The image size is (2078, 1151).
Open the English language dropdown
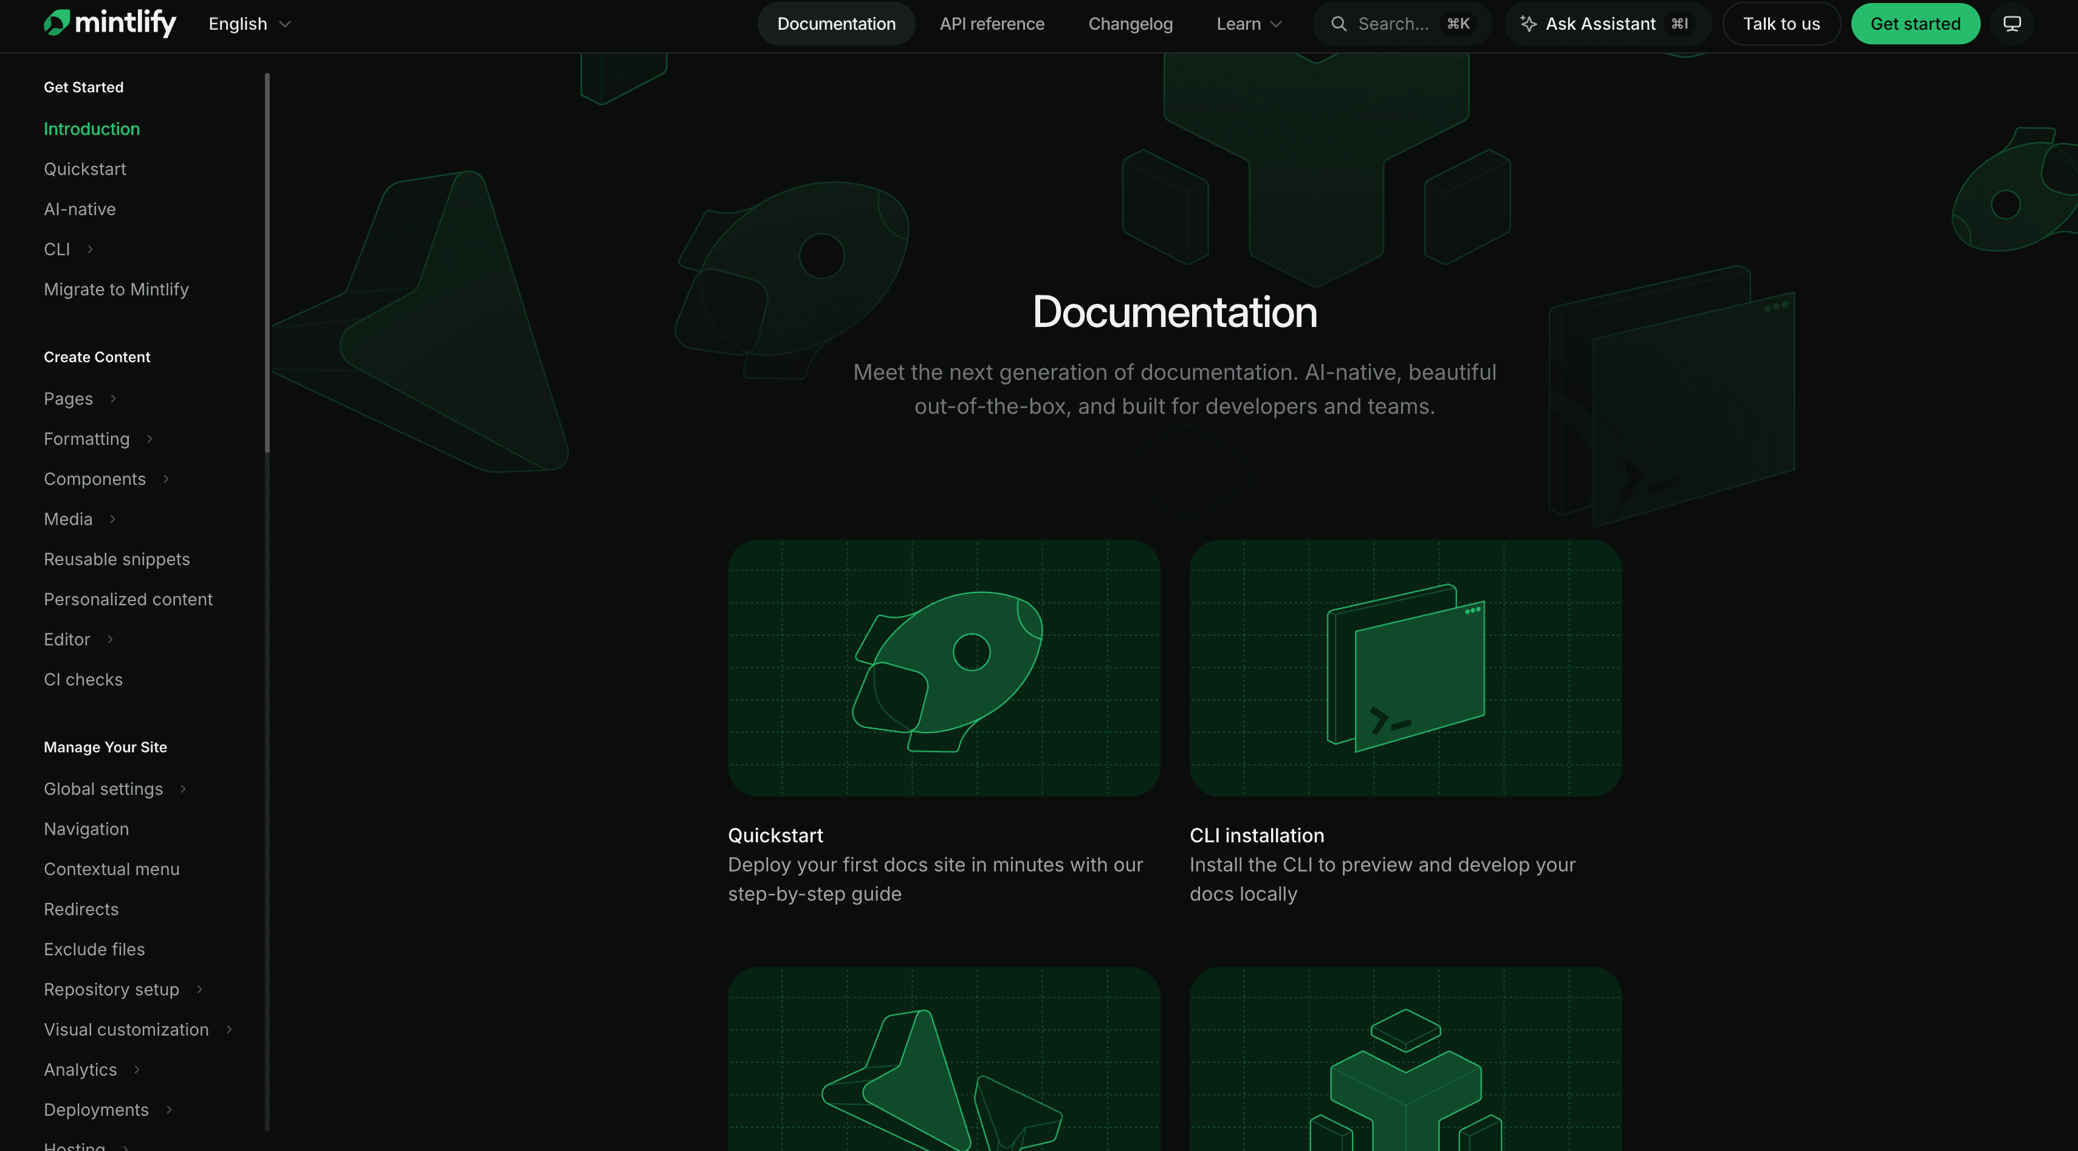(249, 24)
